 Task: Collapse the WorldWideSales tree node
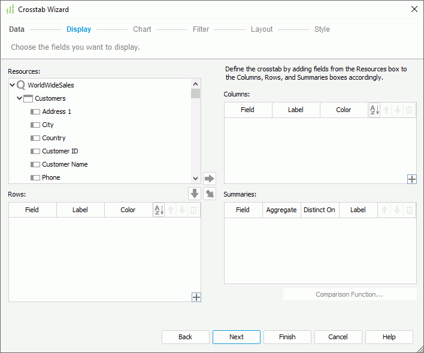tap(12, 85)
